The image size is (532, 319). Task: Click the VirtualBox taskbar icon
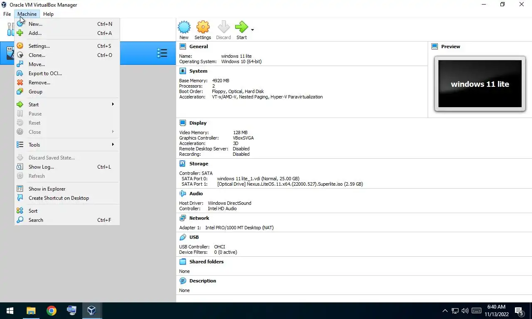(x=91, y=311)
